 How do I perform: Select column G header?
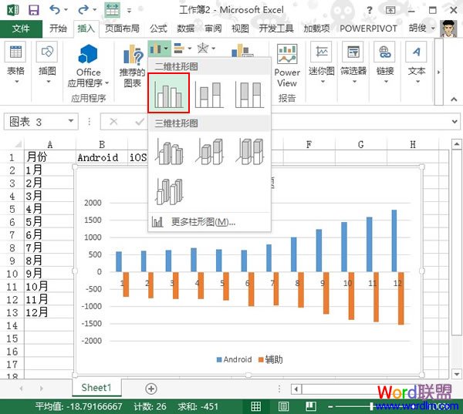pos(361,144)
